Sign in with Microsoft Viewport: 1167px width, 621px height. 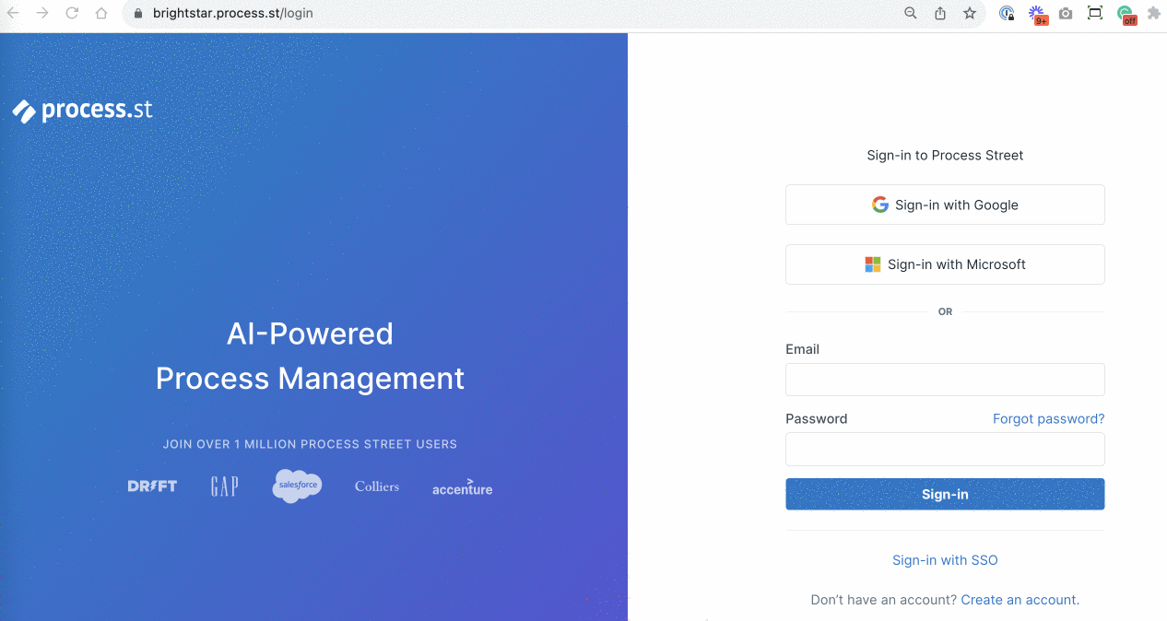(945, 264)
